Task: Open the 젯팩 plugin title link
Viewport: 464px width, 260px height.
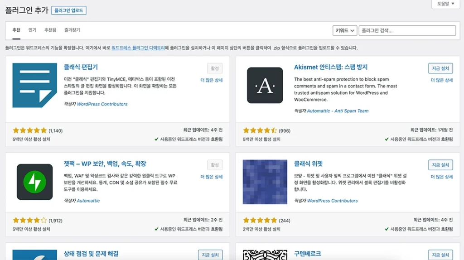Action: 105,164
